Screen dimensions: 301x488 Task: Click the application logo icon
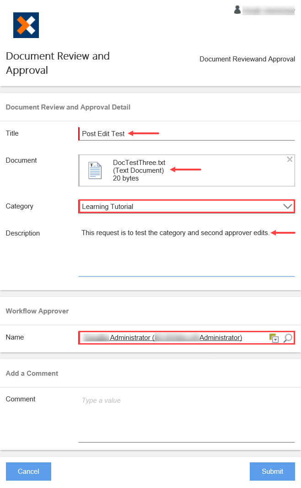click(x=26, y=25)
